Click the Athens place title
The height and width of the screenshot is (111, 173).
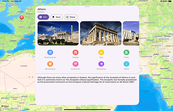pyautogui.click(x=42, y=9)
